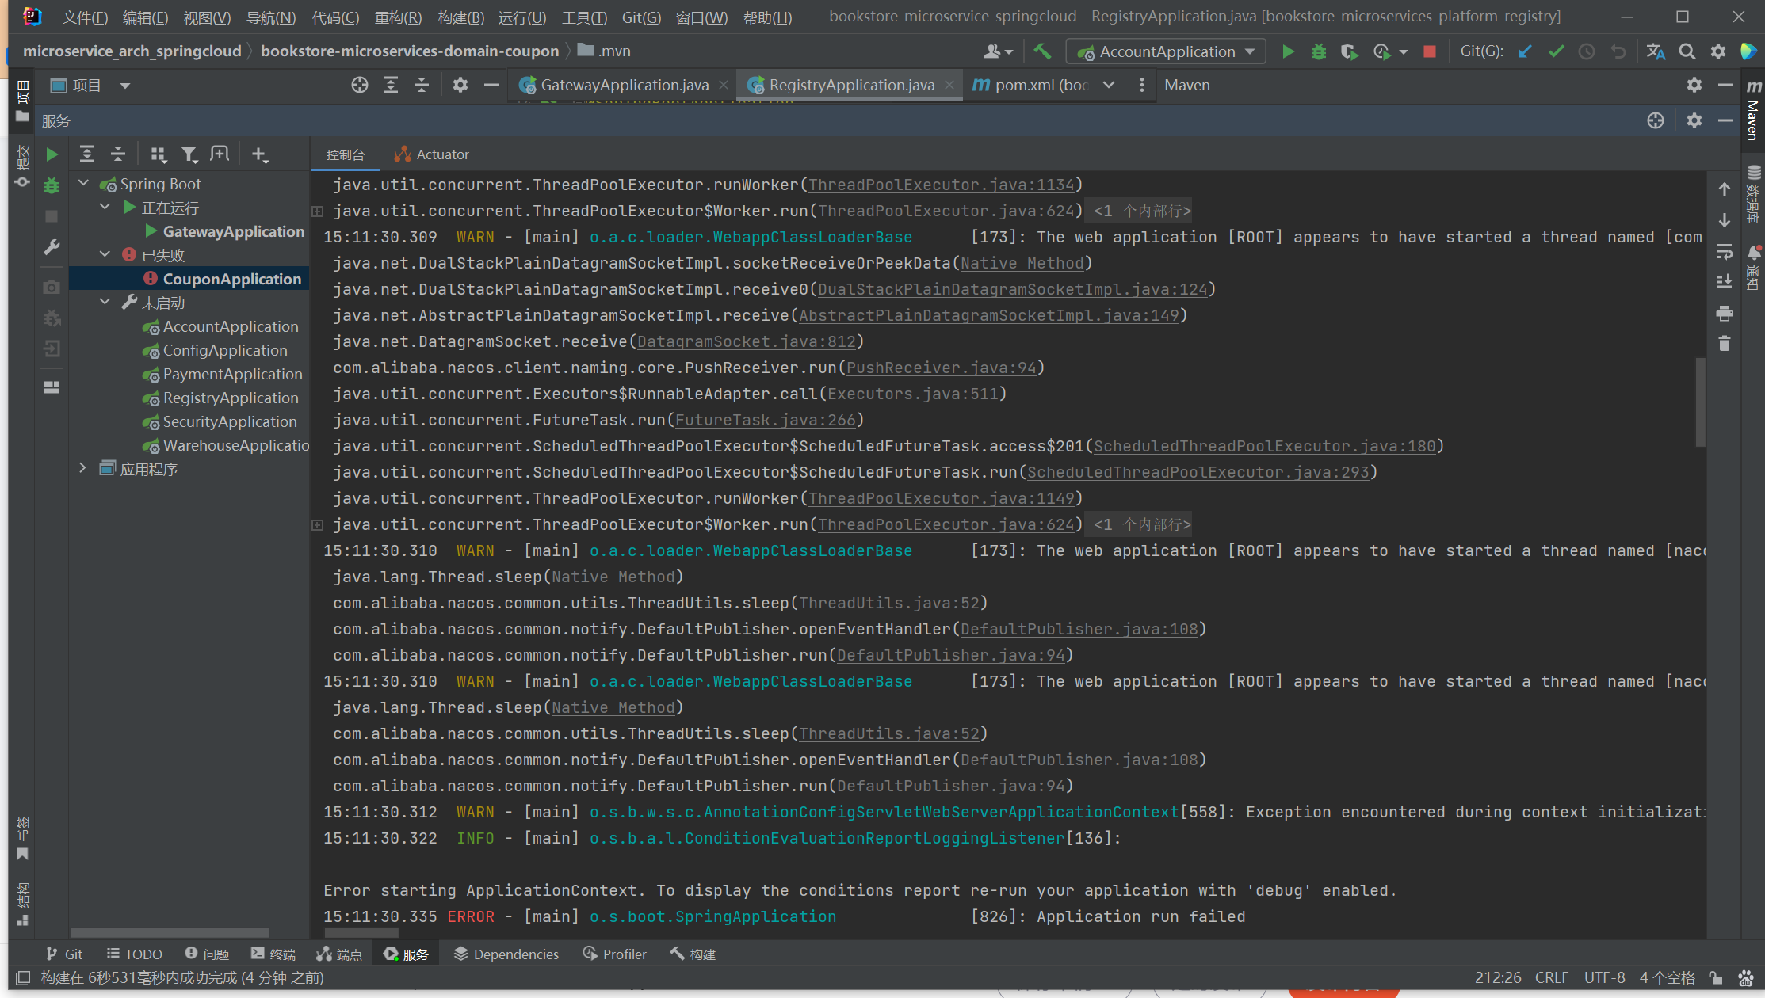Viewport: 1765px width, 998px height.
Task: Toggle soft-wrap in console output
Action: [x=1725, y=252]
